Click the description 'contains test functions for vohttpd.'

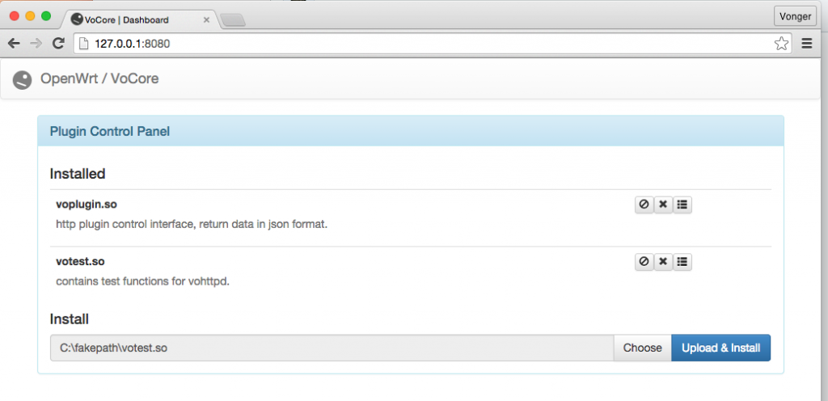click(x=142, y=281)
